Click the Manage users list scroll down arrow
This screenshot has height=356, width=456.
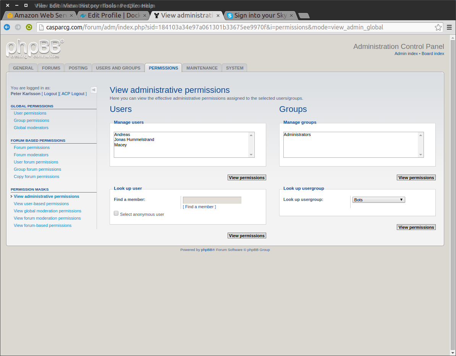point(251,155)
